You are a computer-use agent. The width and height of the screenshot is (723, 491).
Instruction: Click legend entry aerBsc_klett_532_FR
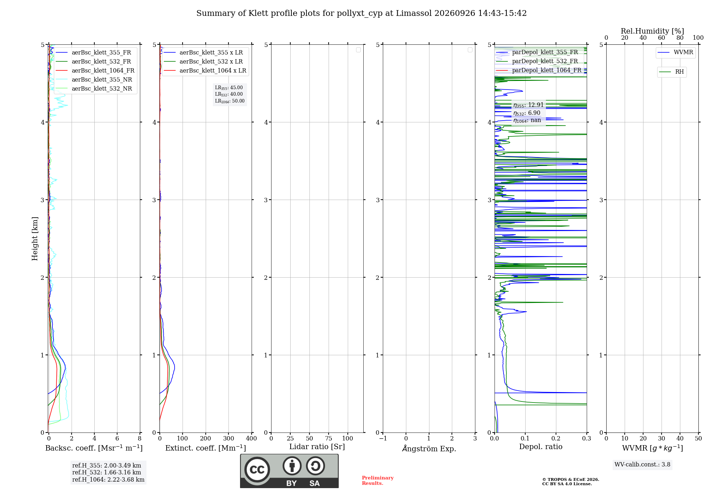[95, 62]
